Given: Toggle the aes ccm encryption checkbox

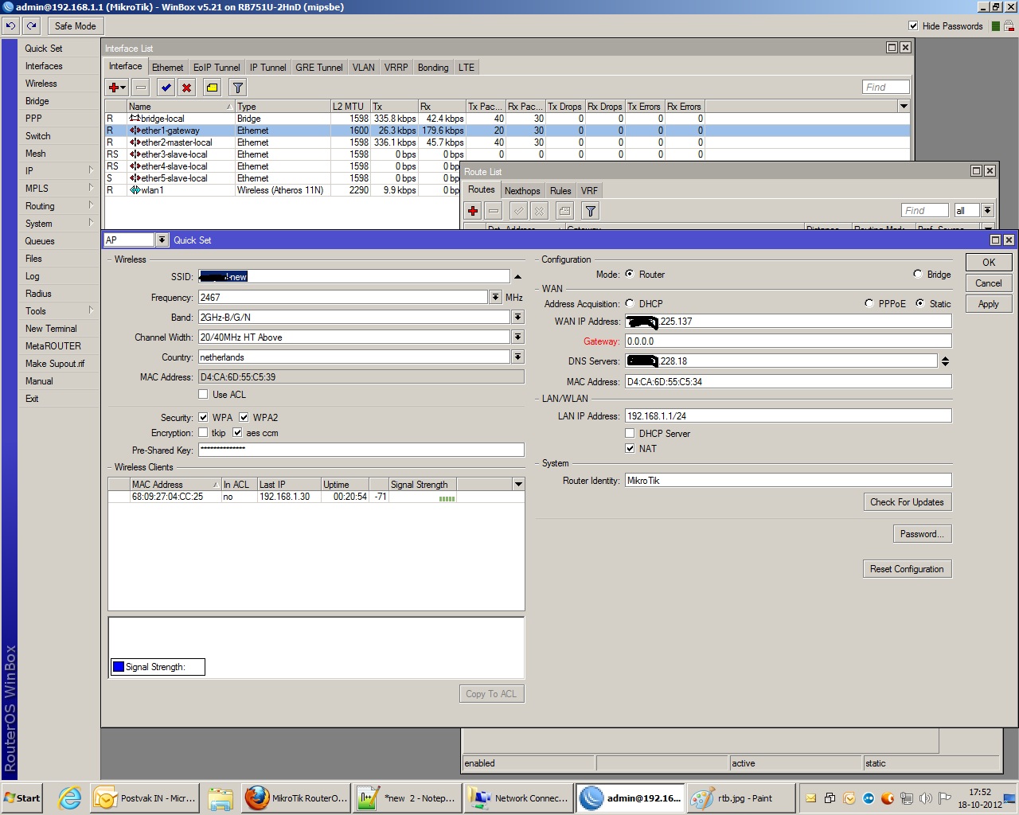Looking at the screenshot, I should (x=237, y=433).
